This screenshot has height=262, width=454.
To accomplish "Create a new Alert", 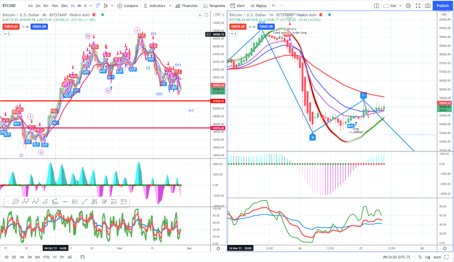I will [x=237, y=6].
